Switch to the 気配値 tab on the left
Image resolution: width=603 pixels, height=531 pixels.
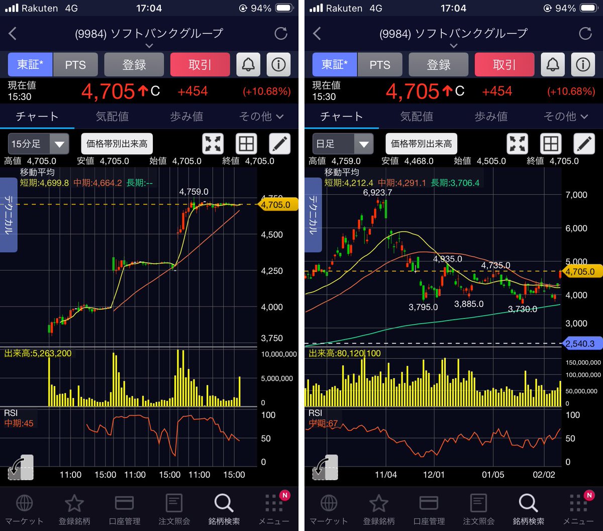(x=112, y=117)
